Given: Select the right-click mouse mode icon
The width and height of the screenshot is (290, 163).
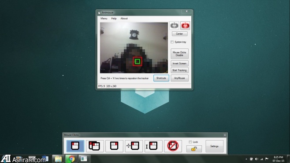Looking at the screenshot, I should pyautogui.click(x=114, y=146).
